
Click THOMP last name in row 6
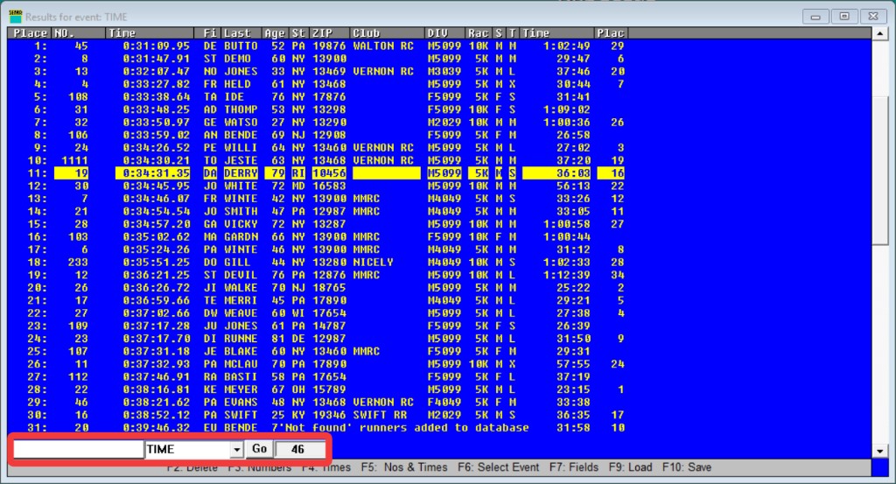[x=241, y=109]
